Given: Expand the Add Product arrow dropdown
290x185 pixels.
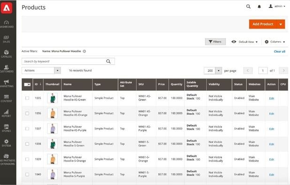Looking at the screenshot, I should pos(281,24).
